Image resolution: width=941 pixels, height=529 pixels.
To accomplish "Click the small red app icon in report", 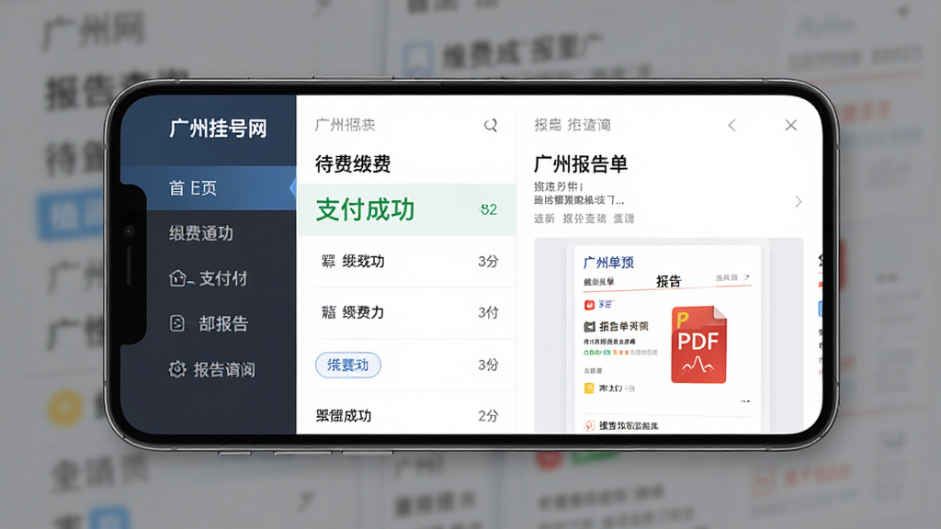I will point(589,305).
